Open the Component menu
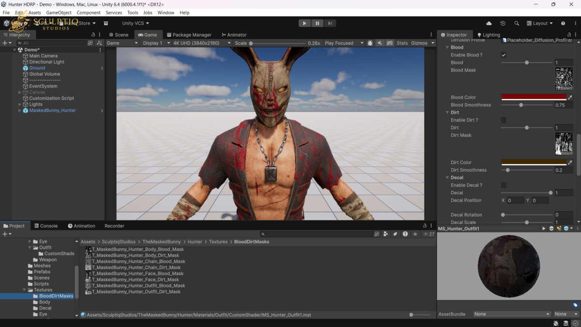The image size is (581, 327). (89, 13)
